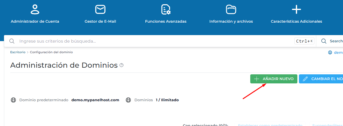The width and height of the screenshot is (343, 126).
Task: Click the Ctrl+K shortcut badge
Action: click(304, 41)
